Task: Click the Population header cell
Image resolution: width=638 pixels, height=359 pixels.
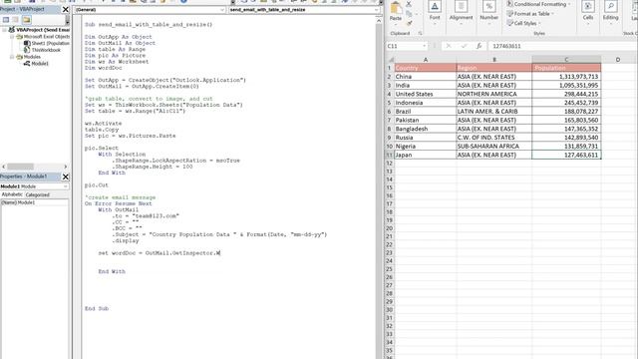Action: (566, 68)
